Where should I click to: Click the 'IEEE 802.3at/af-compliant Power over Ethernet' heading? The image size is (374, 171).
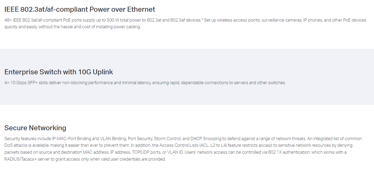(x=80, y=9)
